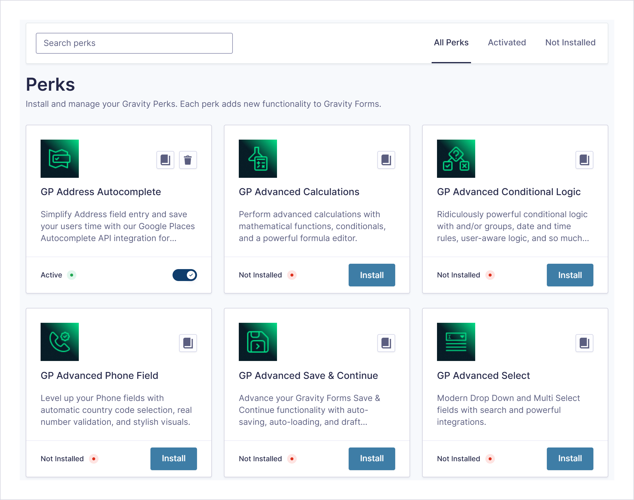634x500 pixels.
Task: Toggle off GP Address Autocomplete active switch
Action: 185,275
